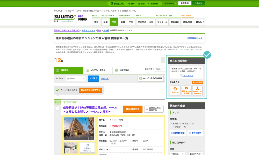The image size is (259, 155).
Task: Click page number 1 pagination box
Action: 163,60
